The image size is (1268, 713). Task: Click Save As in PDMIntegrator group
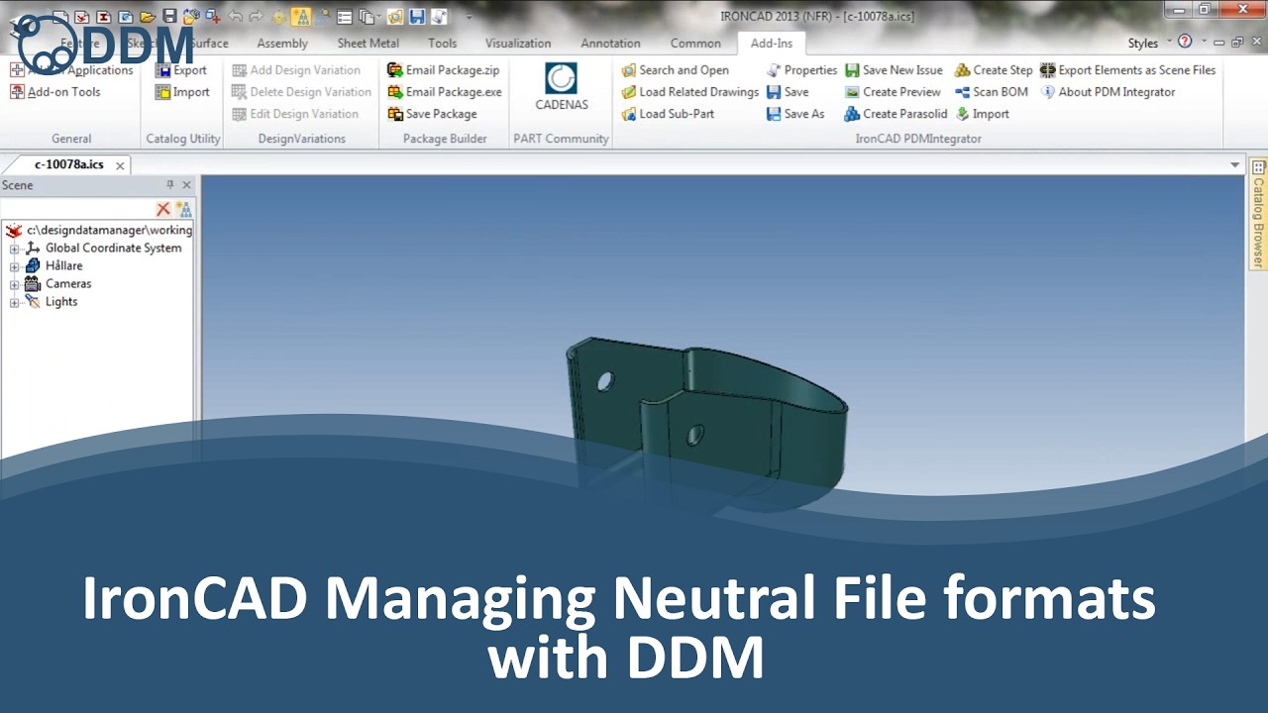tap(795, 114)
